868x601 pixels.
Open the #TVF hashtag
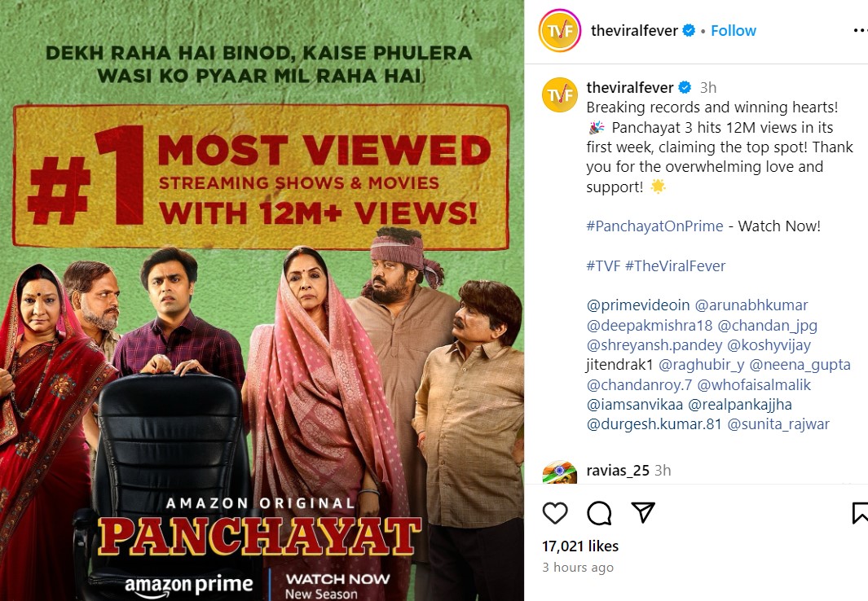click(x=603, y=265)
